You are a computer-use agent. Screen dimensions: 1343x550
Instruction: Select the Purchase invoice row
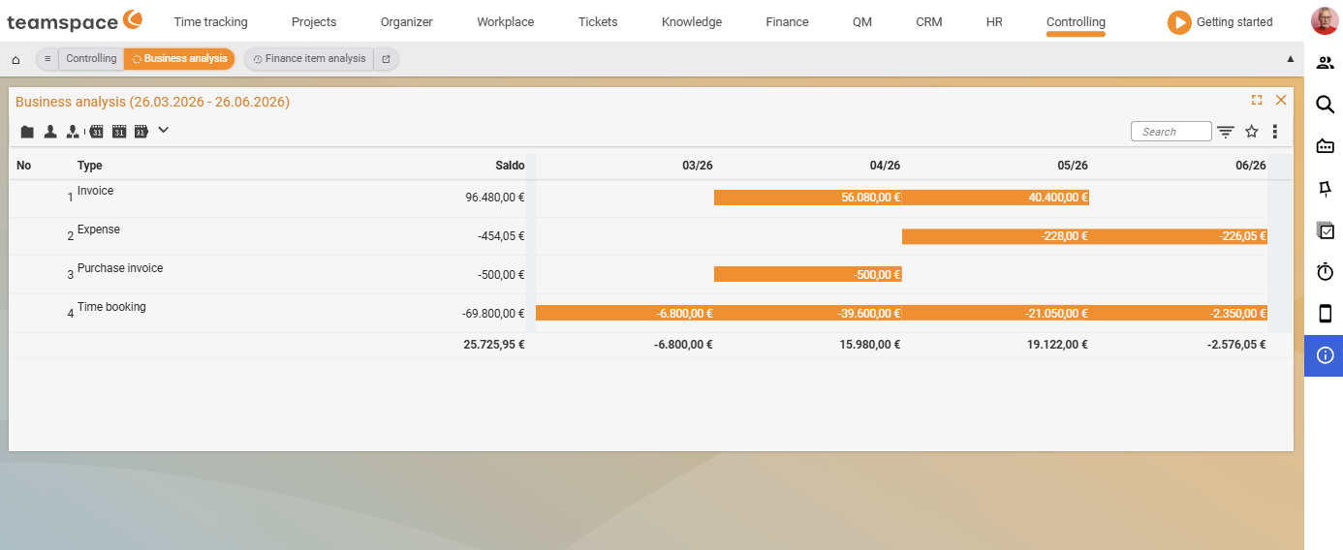click(x=651, y=275)
